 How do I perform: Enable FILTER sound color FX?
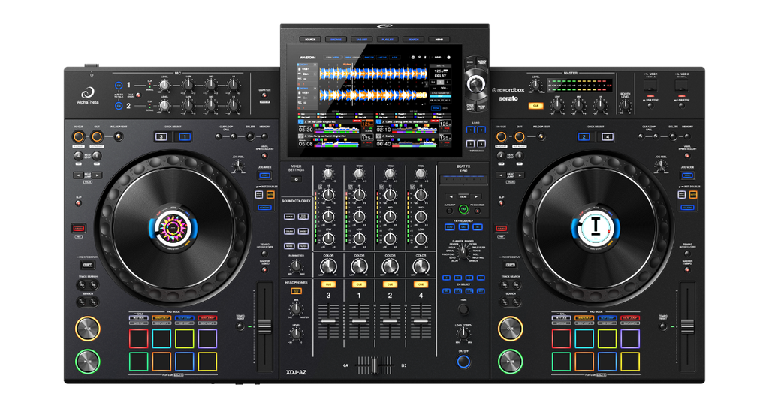(x=303, y=246)
